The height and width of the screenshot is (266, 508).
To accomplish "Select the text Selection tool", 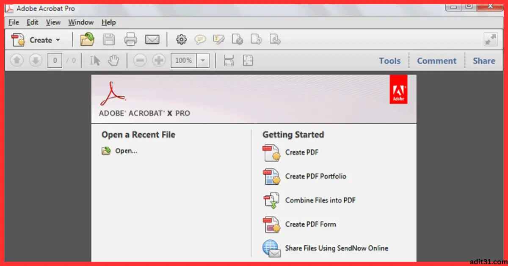I will point(94,60).
